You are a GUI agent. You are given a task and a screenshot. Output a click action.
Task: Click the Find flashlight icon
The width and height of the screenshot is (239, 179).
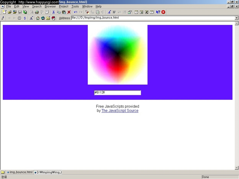pyautogui.click(x=87, y=12)
